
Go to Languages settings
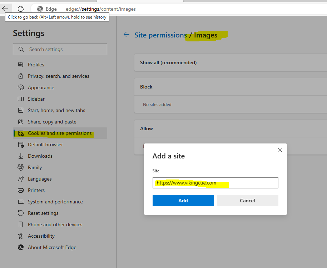click(40, 179)
